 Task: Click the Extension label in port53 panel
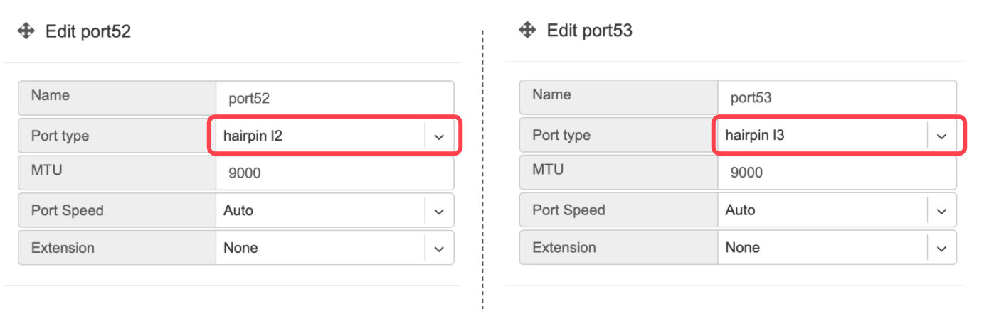click(564, 247)
